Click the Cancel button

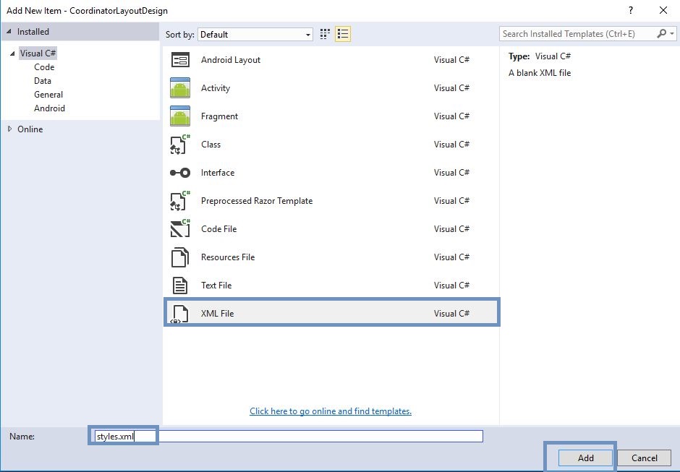[x=644, y=458]
